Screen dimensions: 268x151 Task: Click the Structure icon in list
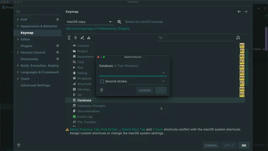[74, 84]
